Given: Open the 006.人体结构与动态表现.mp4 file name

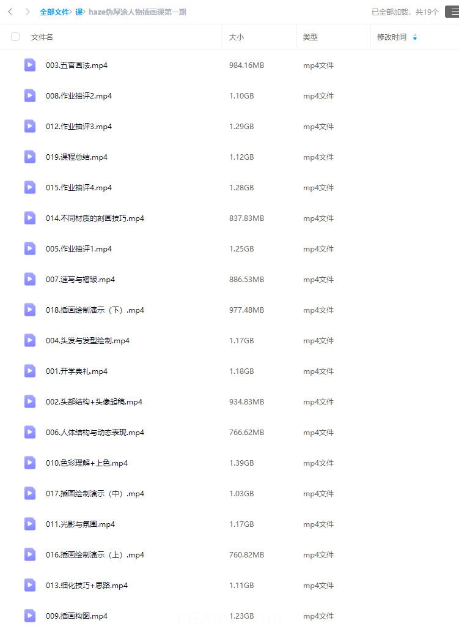Looking at the screenshot, I should tap(95, 432).
